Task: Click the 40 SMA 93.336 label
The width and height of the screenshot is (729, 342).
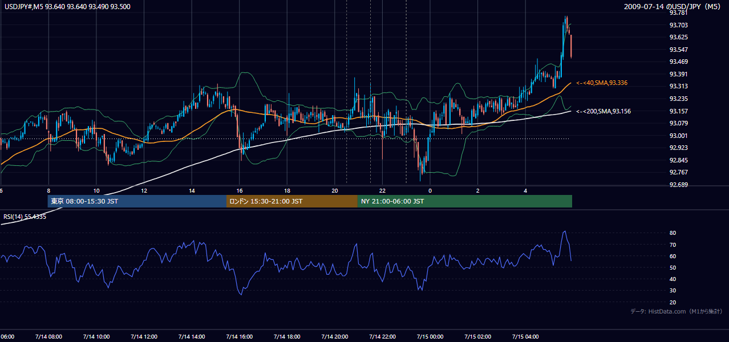Action: [602, 83]
